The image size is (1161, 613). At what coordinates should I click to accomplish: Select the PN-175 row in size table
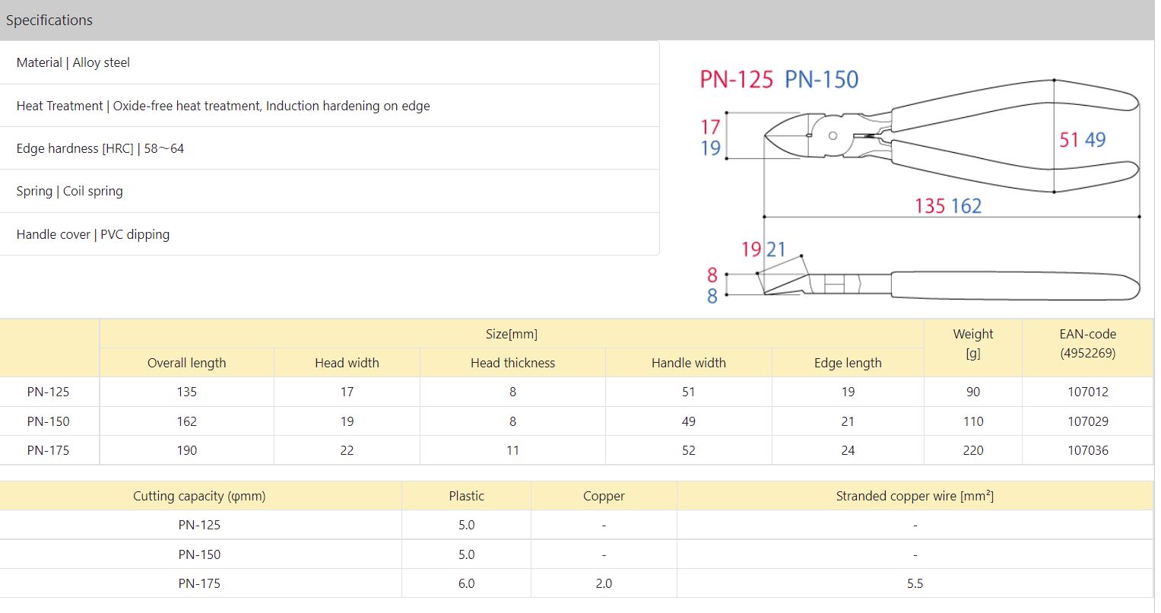click(x=577, y=450)
